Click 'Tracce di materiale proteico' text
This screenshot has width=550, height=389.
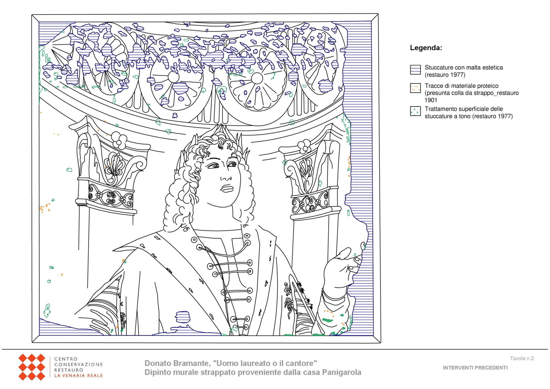(461, 86)
